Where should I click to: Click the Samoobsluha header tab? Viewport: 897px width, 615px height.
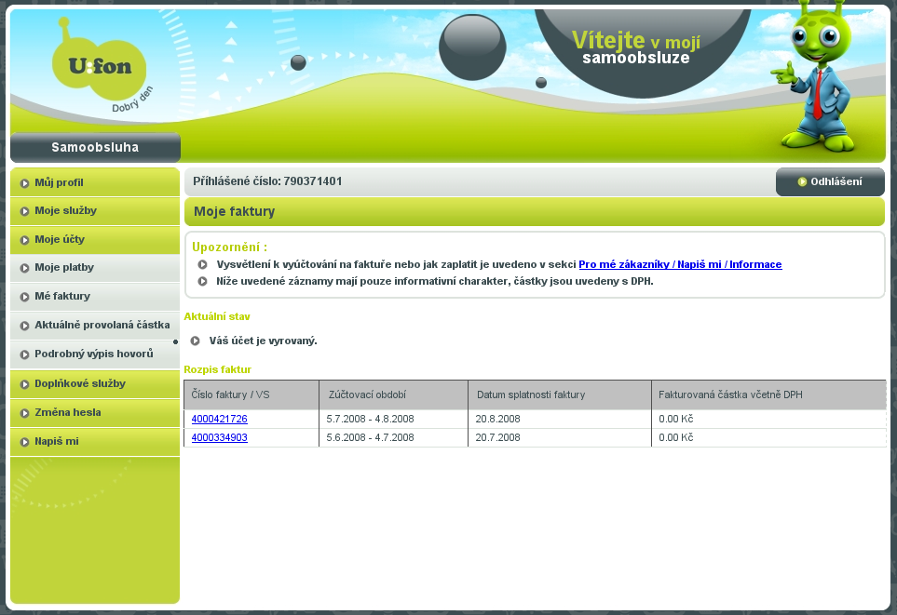(x=96, y=147)
